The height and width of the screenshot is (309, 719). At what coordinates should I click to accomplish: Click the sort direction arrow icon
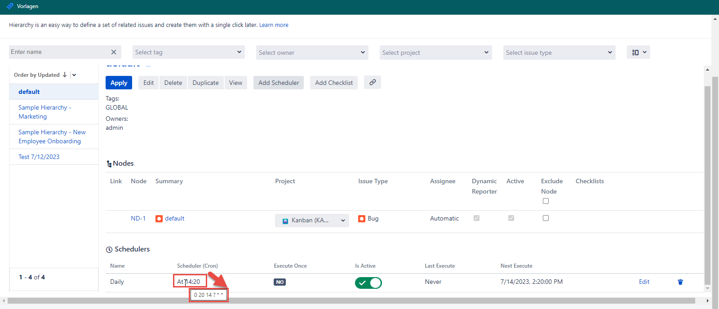tap(65, 75)
